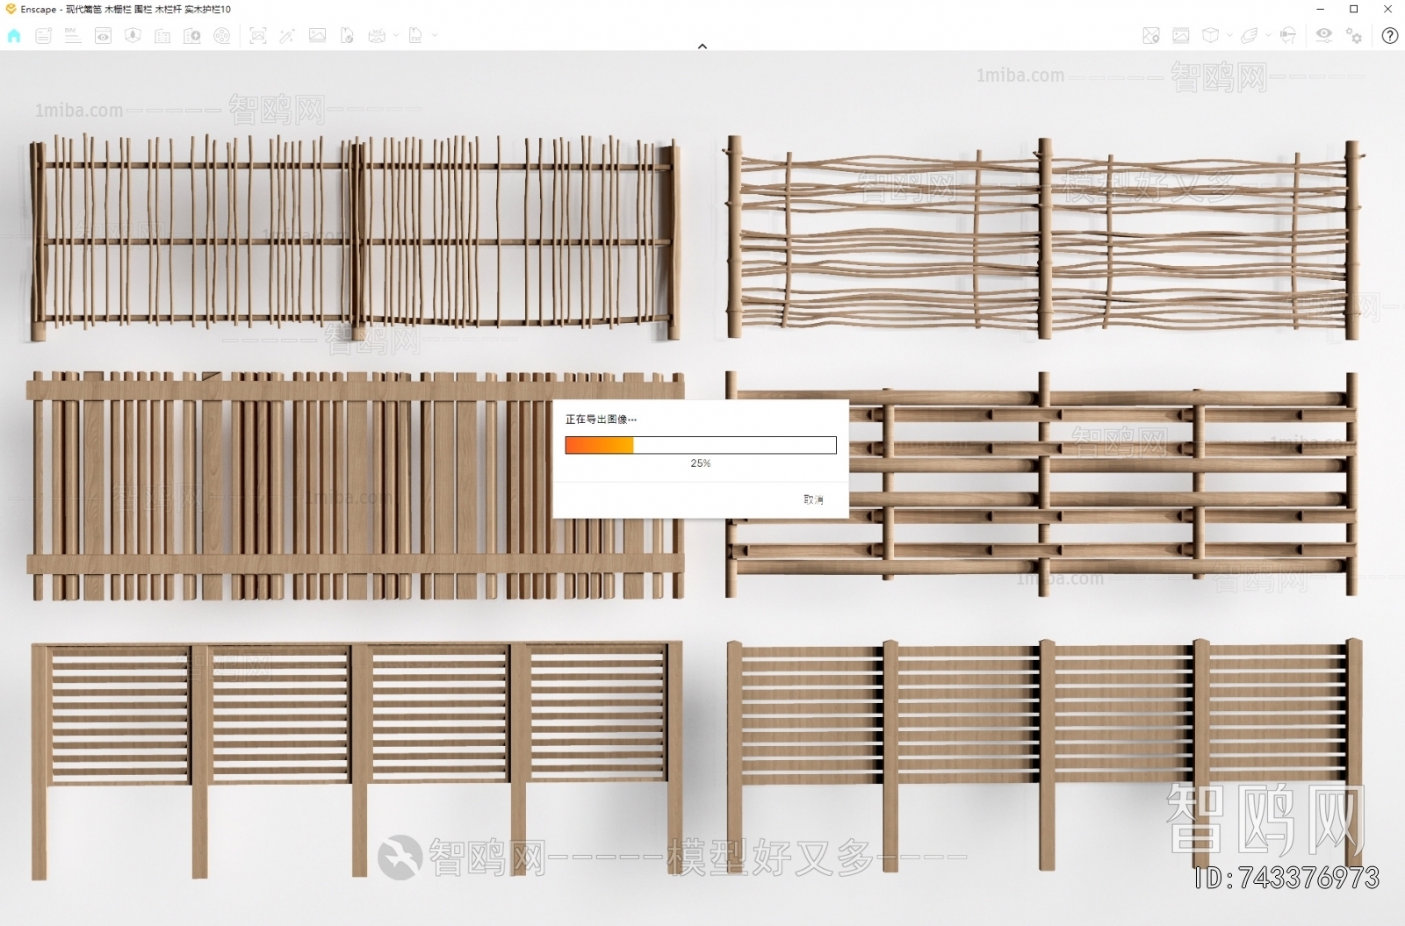Expand the cube projection mode dropdown arrow
Screen dimensions: 1405x926
pos(1229,36)
